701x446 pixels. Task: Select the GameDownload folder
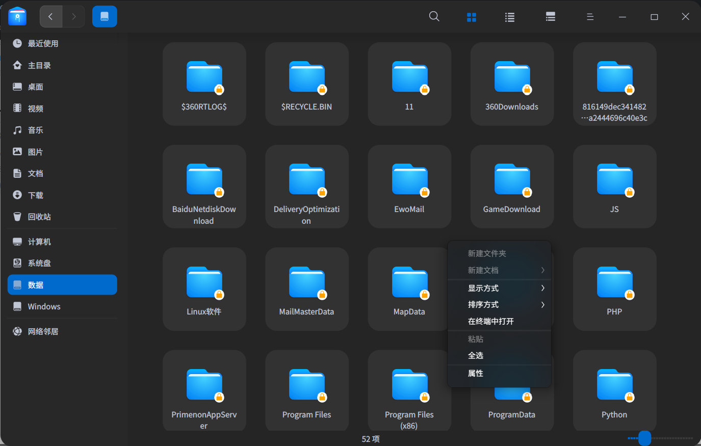pos(512,187)
